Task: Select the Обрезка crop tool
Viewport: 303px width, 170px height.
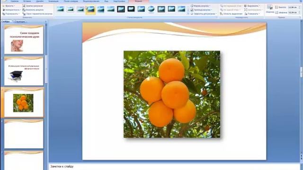Action: coord(270,9)
